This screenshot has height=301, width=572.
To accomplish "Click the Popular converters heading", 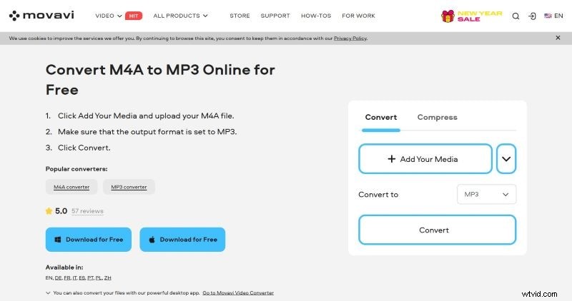I will pos(77,169).
